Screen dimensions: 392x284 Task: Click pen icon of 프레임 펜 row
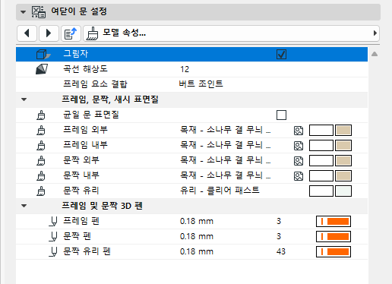coord(53,222)
